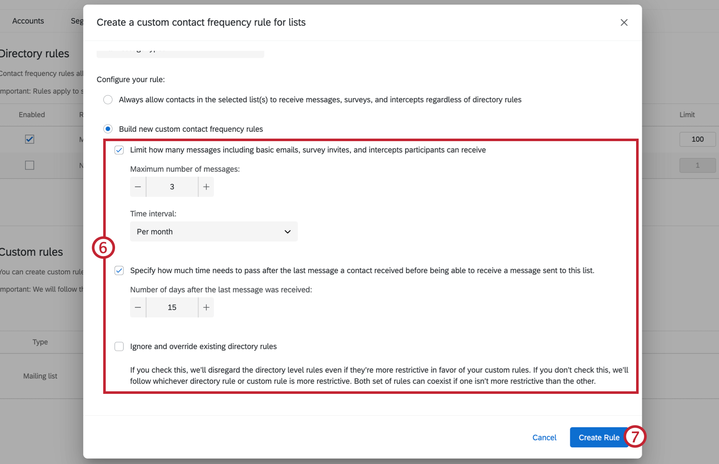Image resolution: width=719 pixels, height=464 pixels.
Task: Close the custom contact frequency rule dialog
Action: click(624, 22)
